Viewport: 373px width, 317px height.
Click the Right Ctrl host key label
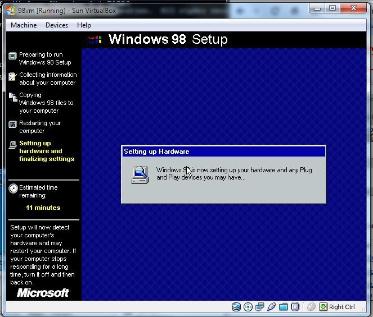[342, 307]
